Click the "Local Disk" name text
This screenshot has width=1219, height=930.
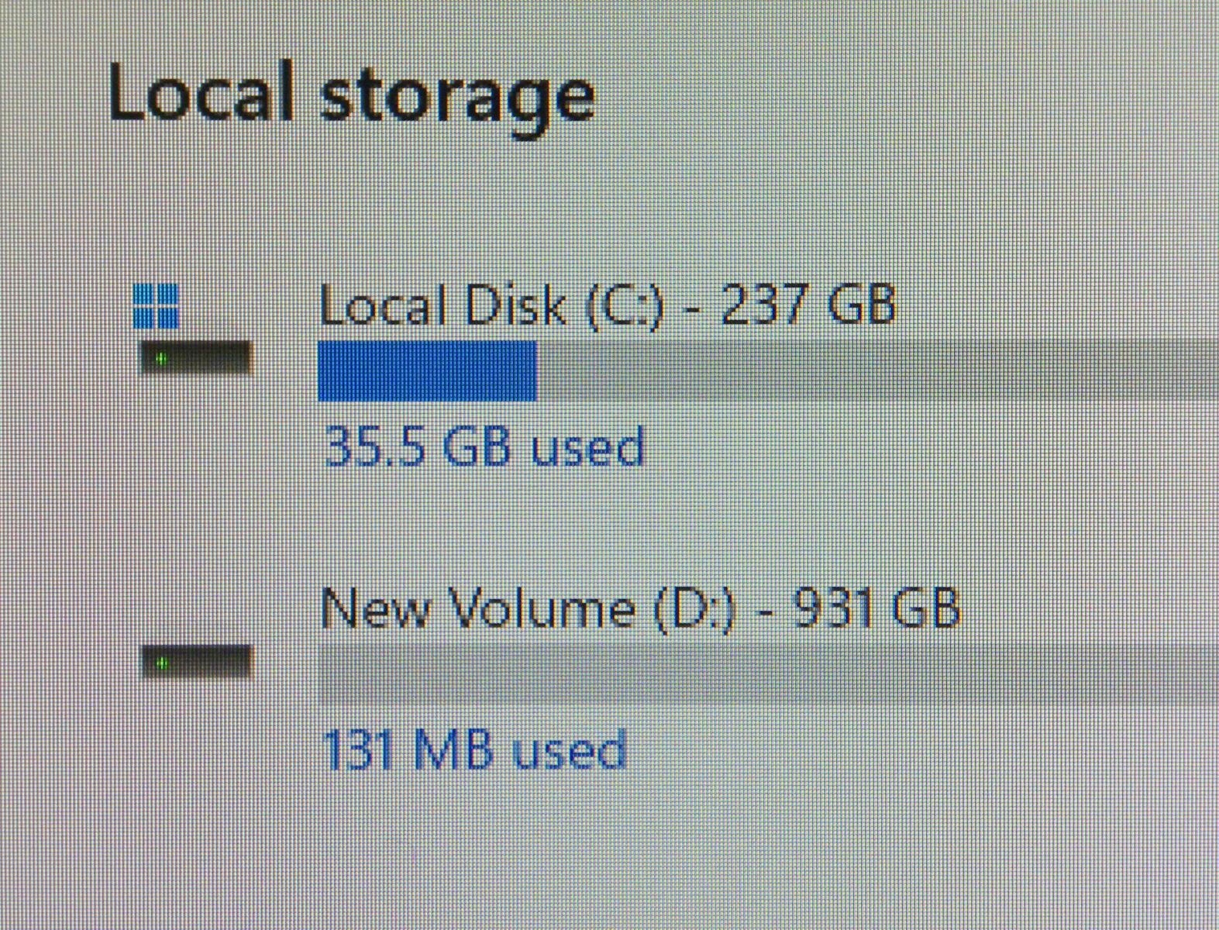click(442, 305)
